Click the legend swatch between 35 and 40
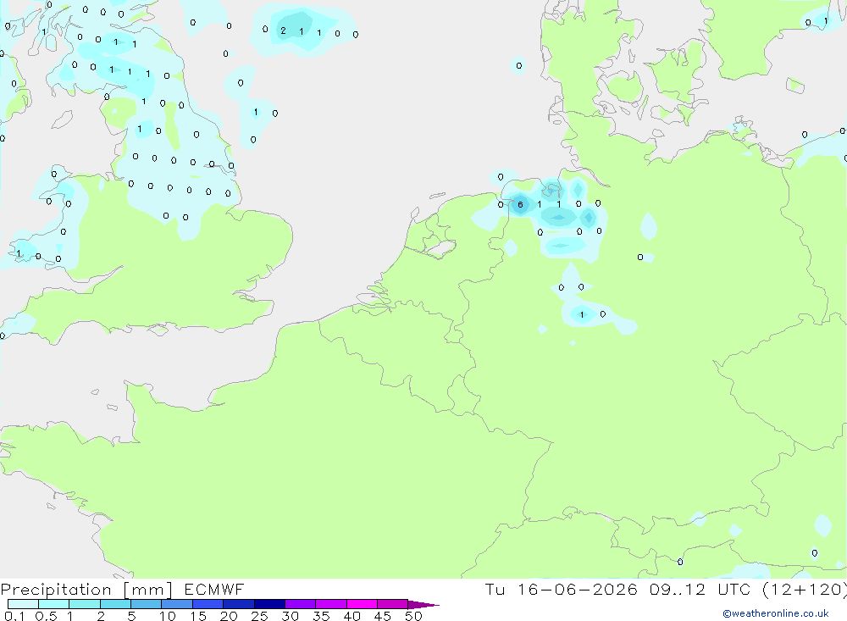Screen dimensions: 847x621 (x=331, y=604)
